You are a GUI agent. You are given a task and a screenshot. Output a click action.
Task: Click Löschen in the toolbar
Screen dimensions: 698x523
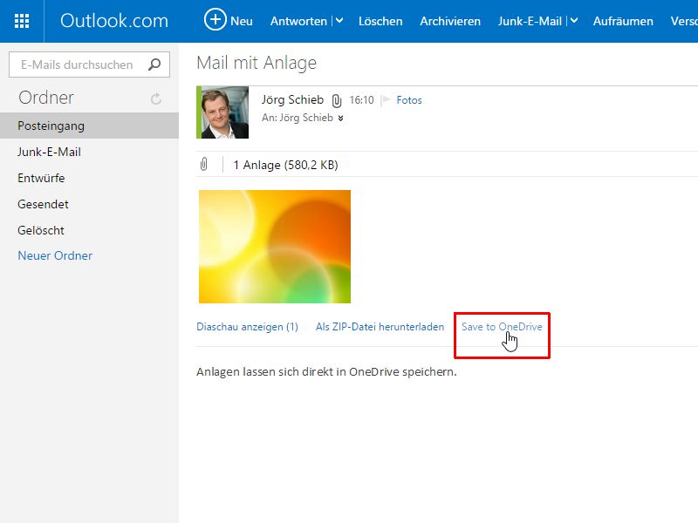point(380,21)
